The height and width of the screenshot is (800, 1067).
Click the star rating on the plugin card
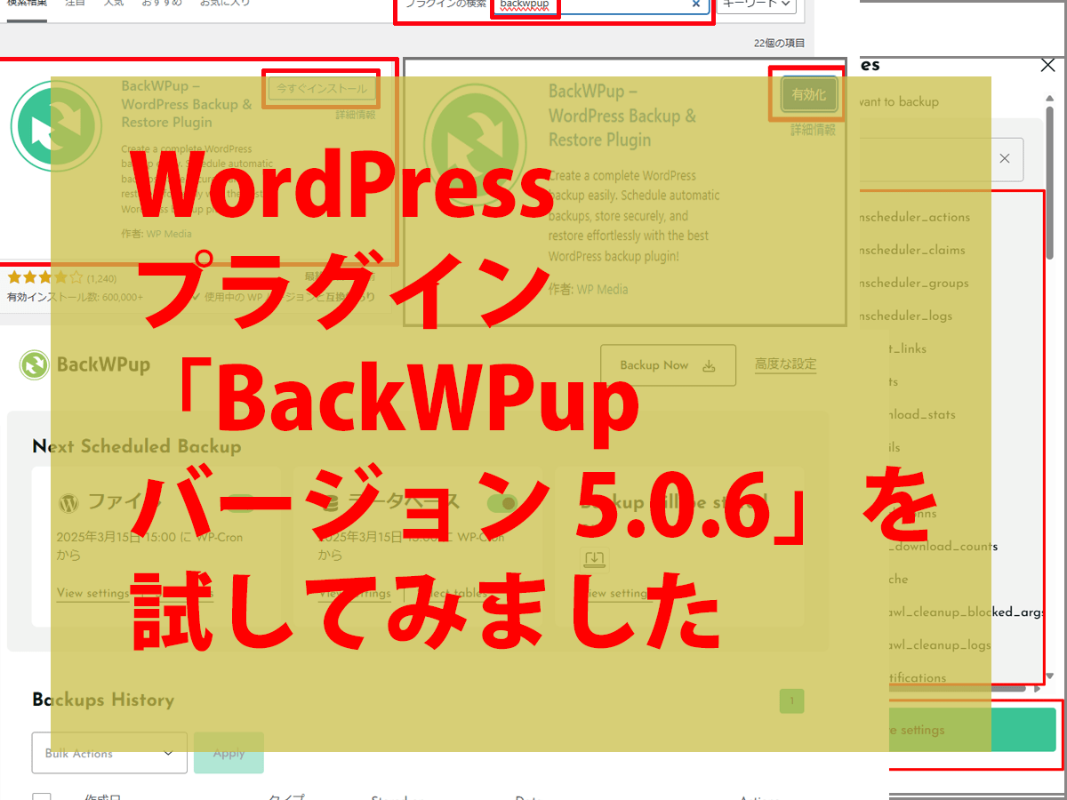[44, 276]
